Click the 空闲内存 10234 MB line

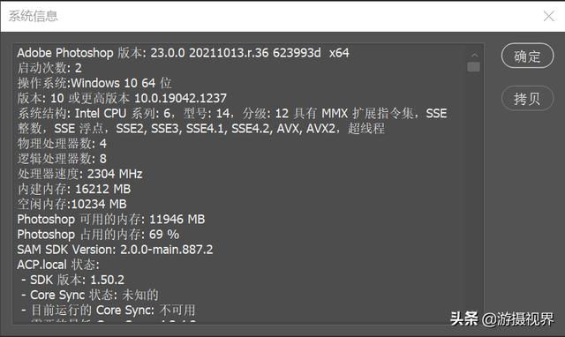[x=72, y=204]
